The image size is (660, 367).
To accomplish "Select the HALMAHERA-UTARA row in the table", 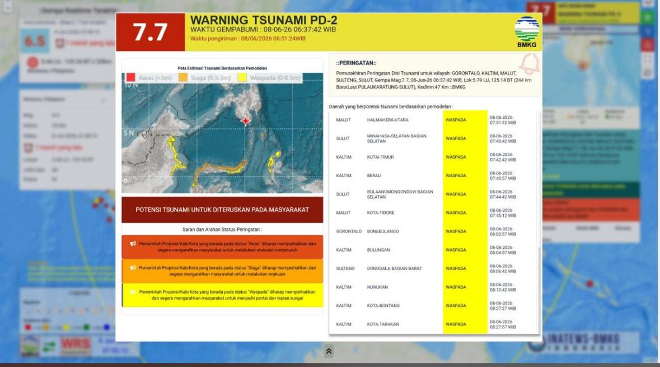I will (433, 120).
